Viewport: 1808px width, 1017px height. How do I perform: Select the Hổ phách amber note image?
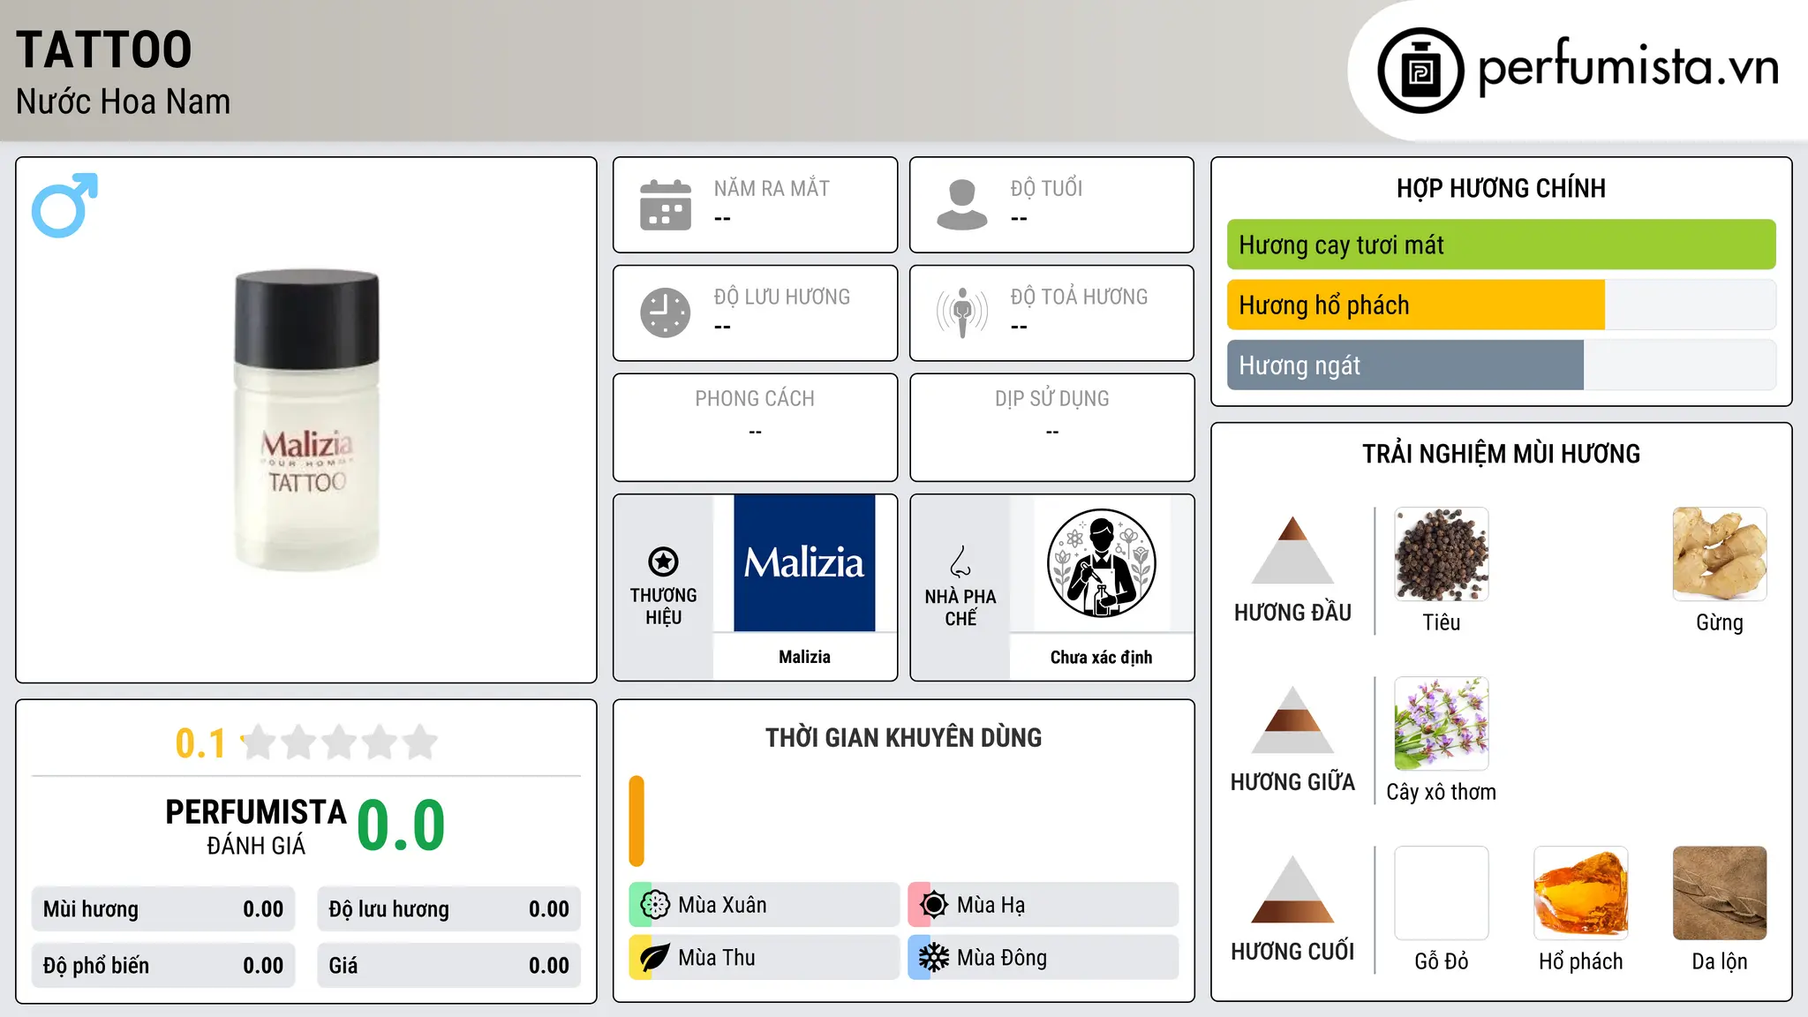(x=1581, y=893)
